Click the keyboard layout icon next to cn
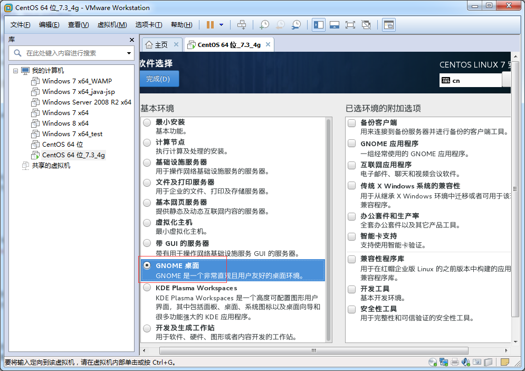 point(446,80)
